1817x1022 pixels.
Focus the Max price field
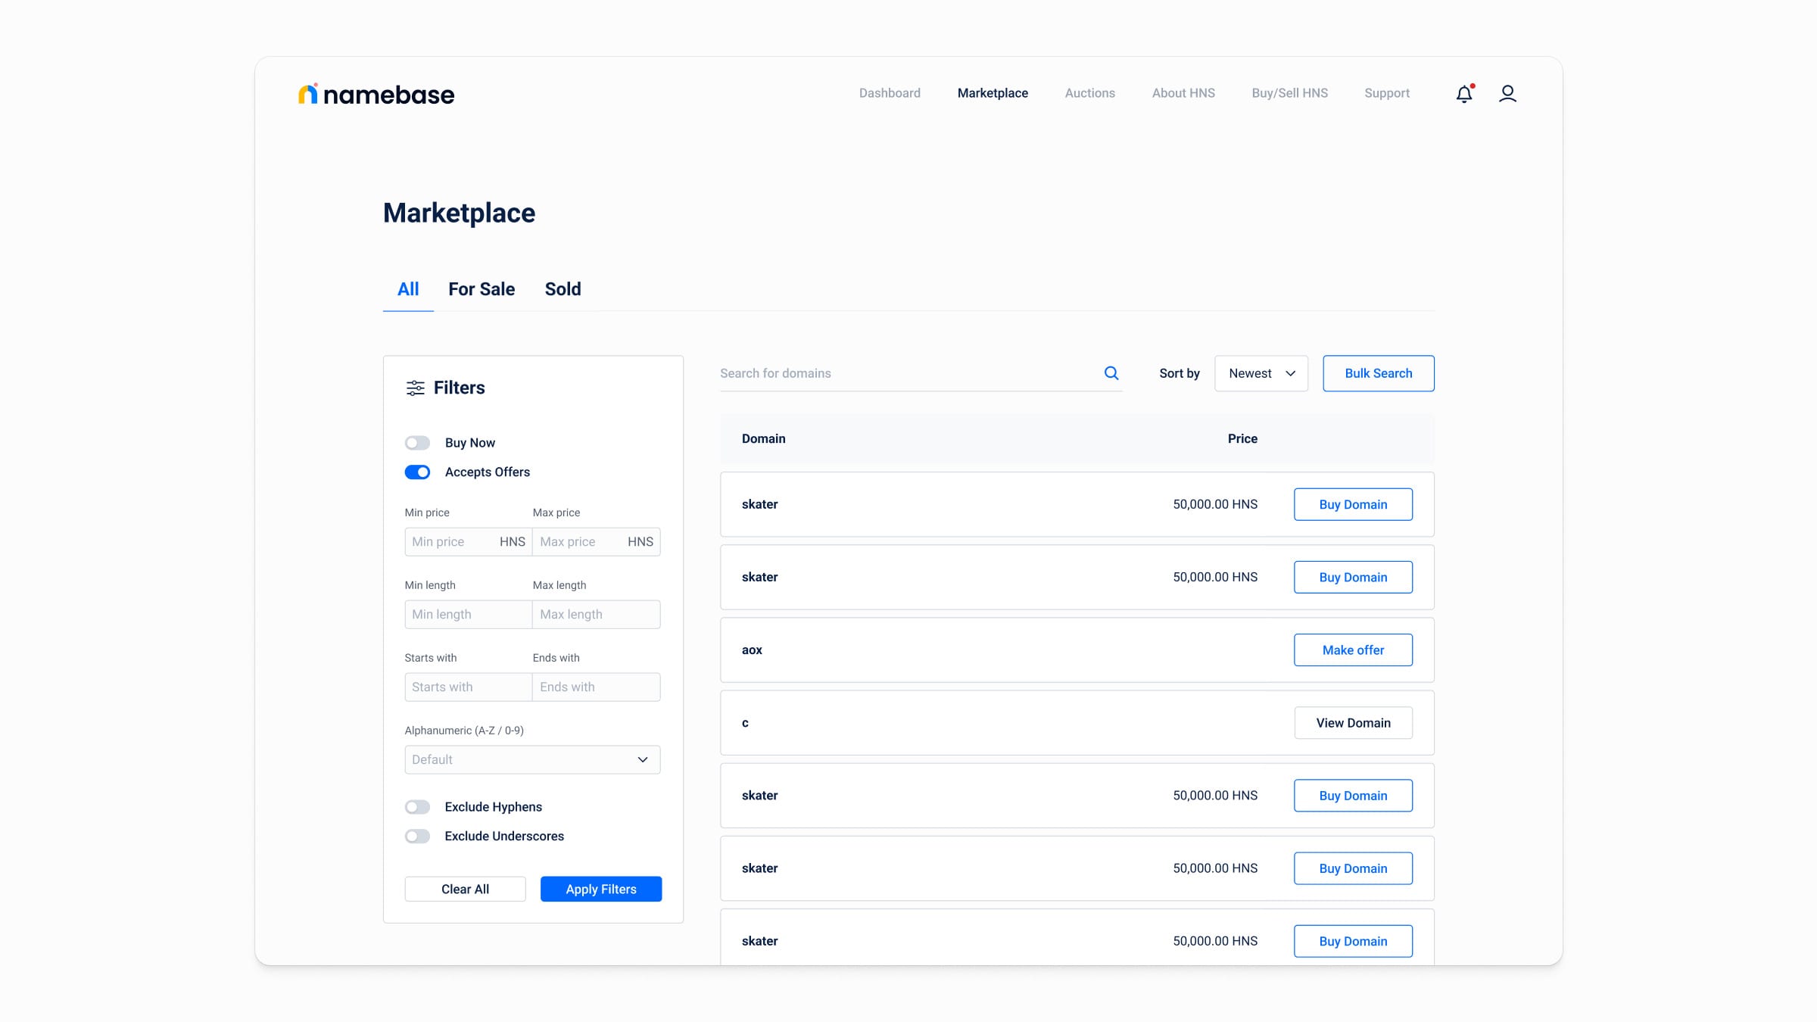tap(597, 542)
